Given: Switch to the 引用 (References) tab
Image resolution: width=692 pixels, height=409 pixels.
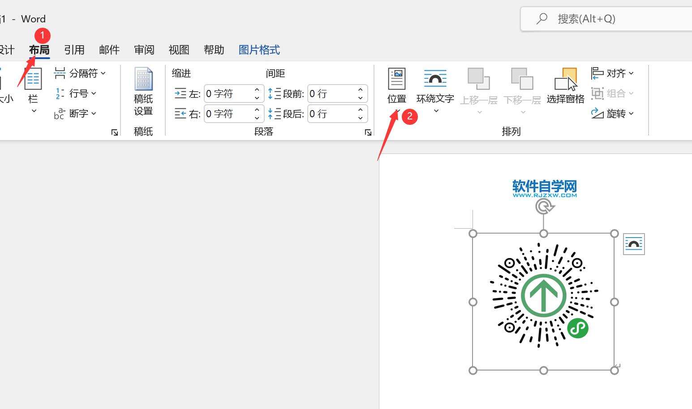Looking at the screenshot, I should point(74,50).
